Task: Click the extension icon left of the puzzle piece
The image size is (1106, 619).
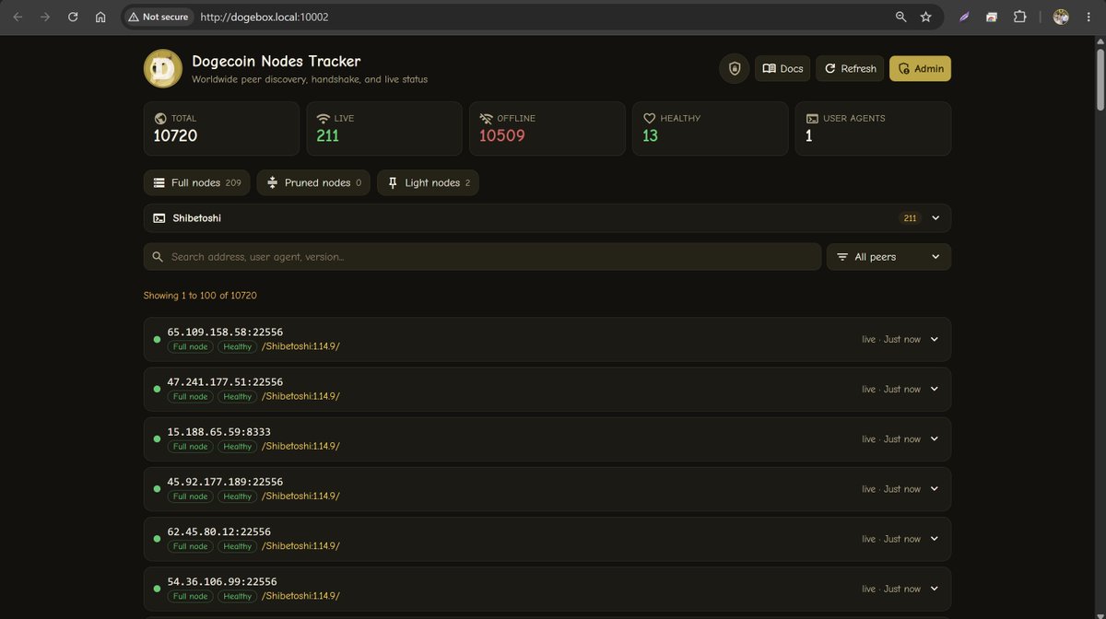Action: click(992, 17)
